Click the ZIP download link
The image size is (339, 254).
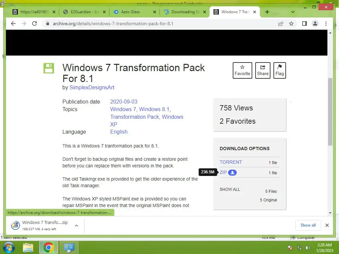point(223,172)
